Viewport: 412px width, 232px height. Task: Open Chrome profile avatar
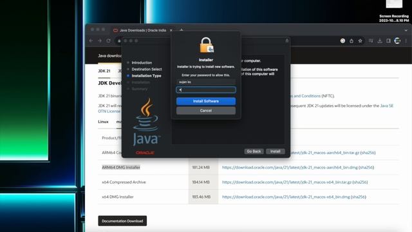[x=397, y=41]
